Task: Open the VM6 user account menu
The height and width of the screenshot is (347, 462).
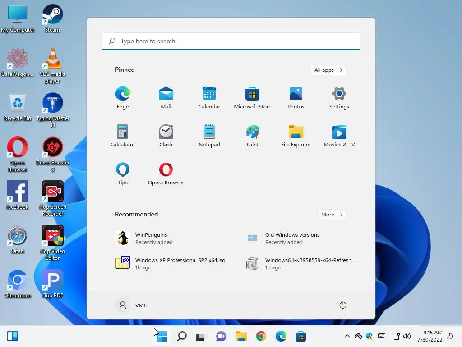Action: pyautogui.click(x=131, y=305)
